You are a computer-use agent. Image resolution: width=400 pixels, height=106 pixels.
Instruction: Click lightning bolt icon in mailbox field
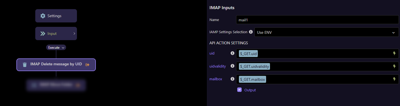pyautogui.click(x=394, y=79)
